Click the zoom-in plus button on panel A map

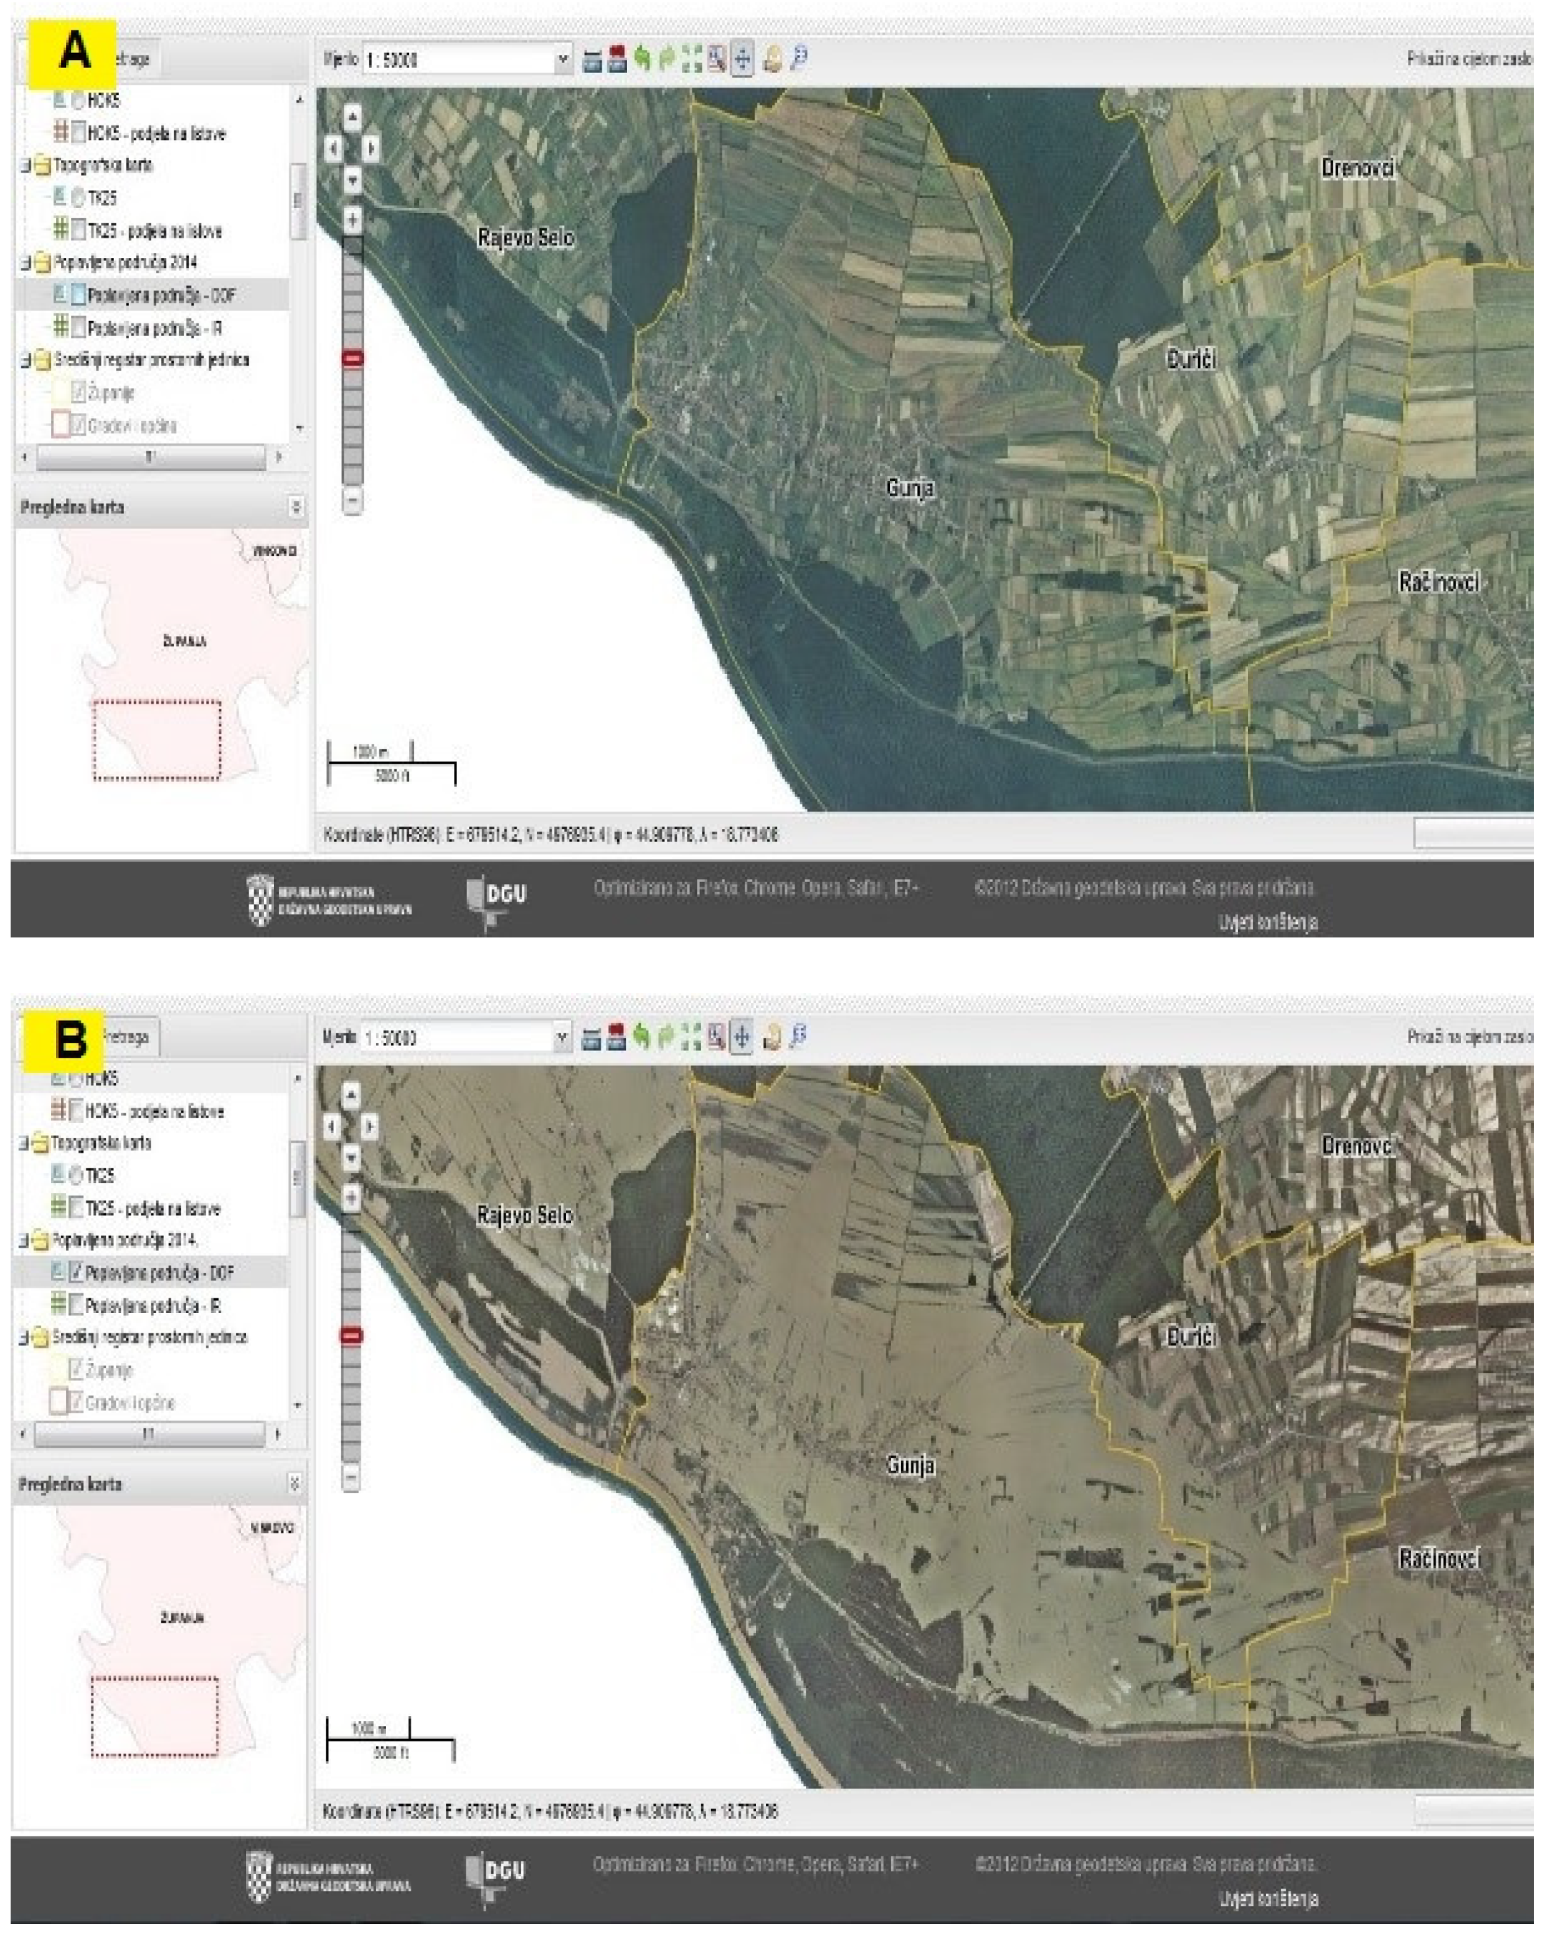click(x=352, y=219)
